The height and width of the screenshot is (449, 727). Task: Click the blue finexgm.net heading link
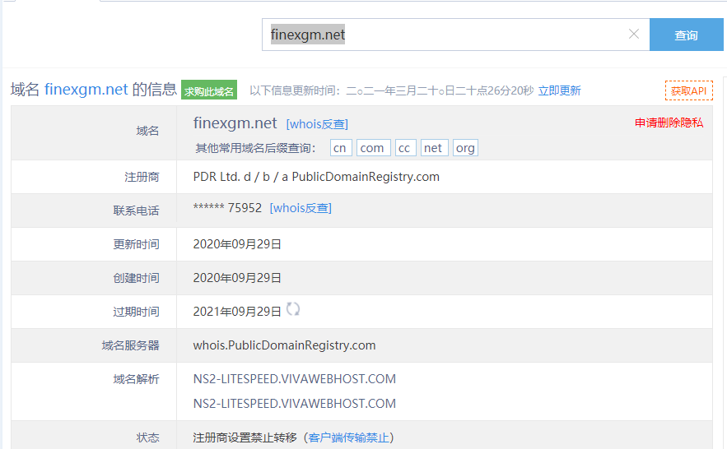[86, 90]
